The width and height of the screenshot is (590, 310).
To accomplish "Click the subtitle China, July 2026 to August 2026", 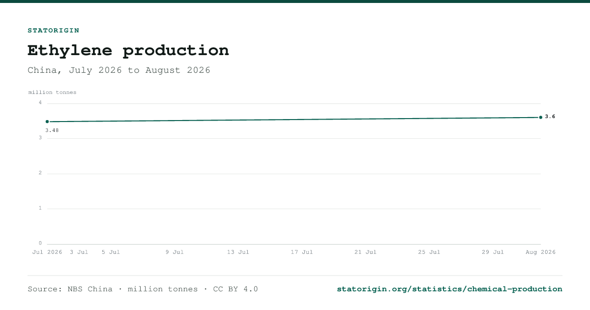I will (119, 70).
